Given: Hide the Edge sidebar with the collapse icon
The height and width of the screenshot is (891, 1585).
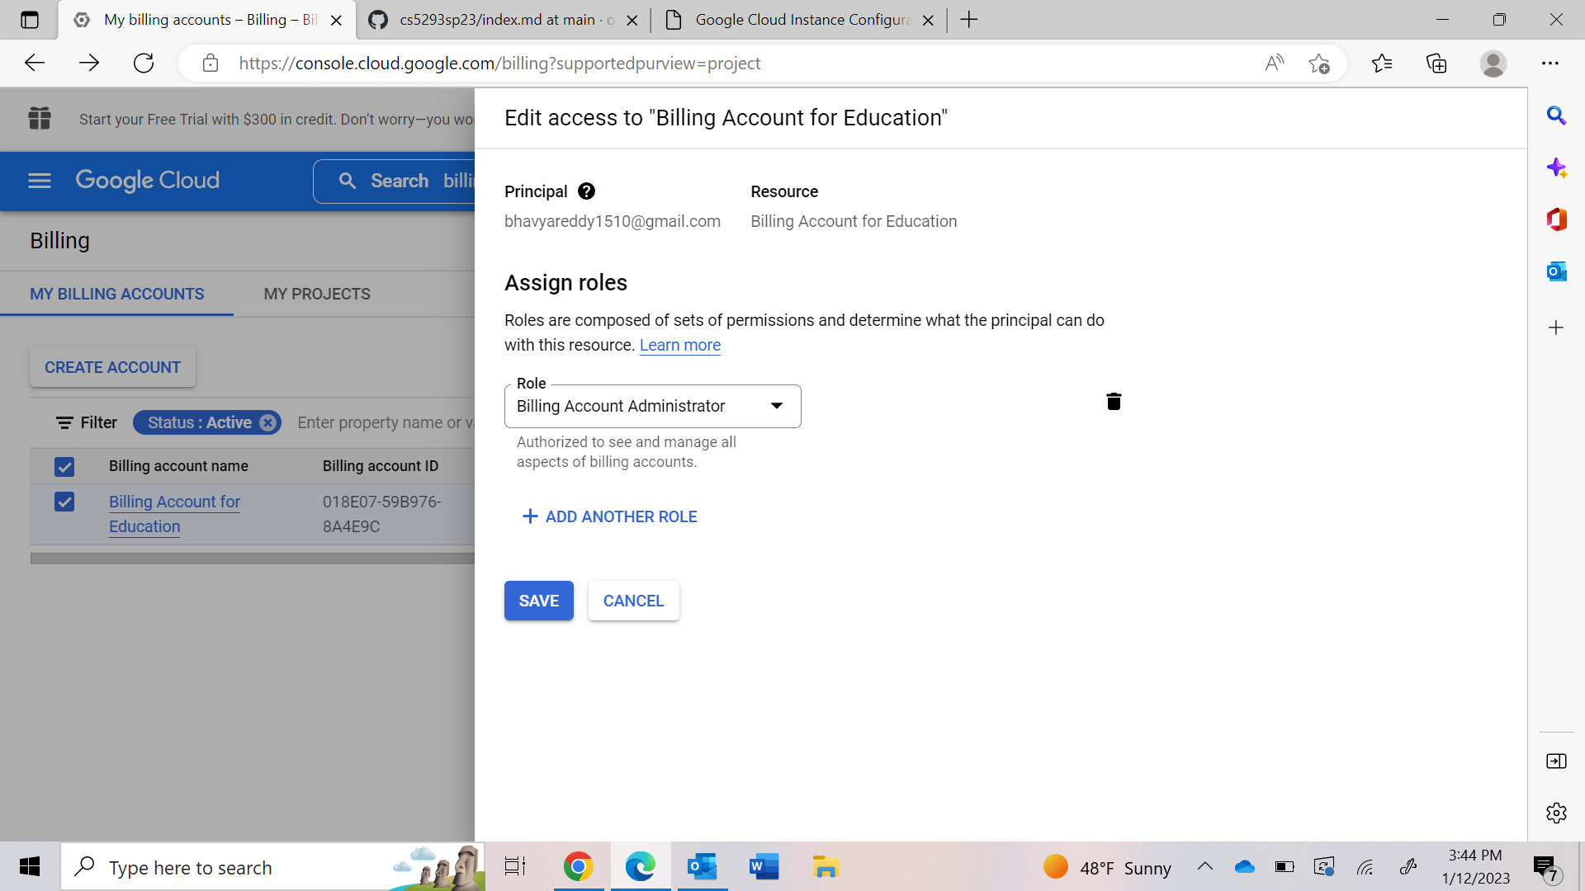Looking at the screenshot, I should tap(1556, 761).
